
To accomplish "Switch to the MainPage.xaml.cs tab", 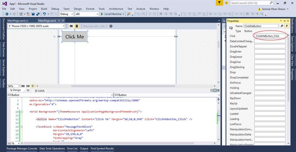I will tap(18, 21).
